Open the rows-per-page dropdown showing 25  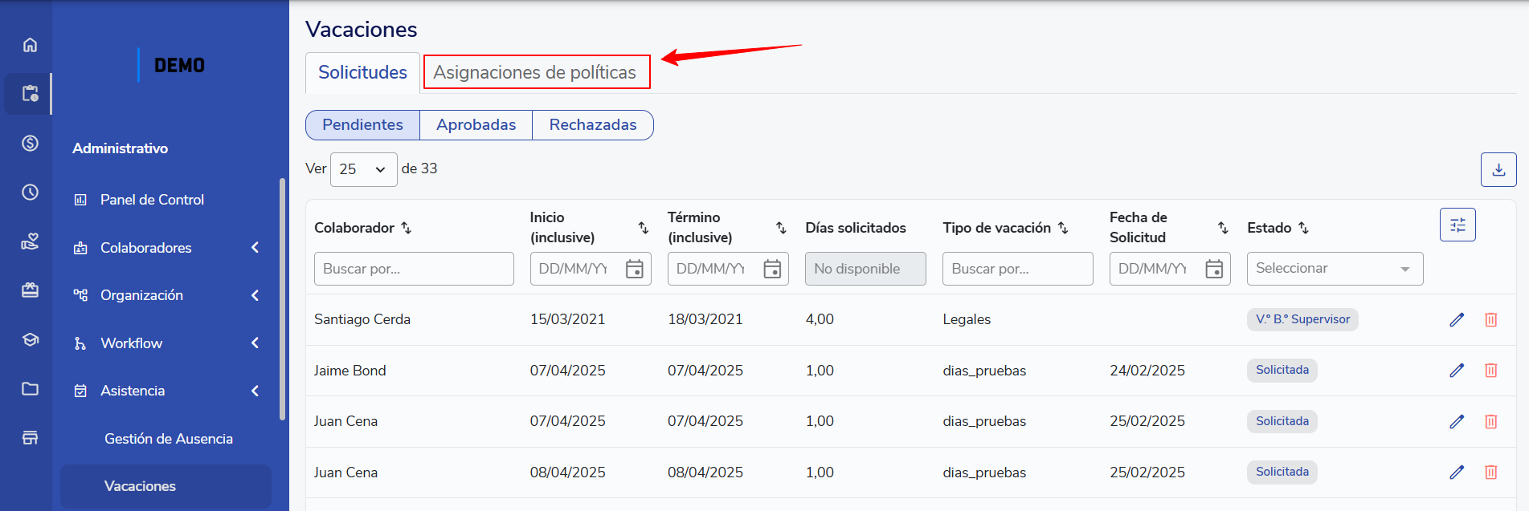point(363,169)
